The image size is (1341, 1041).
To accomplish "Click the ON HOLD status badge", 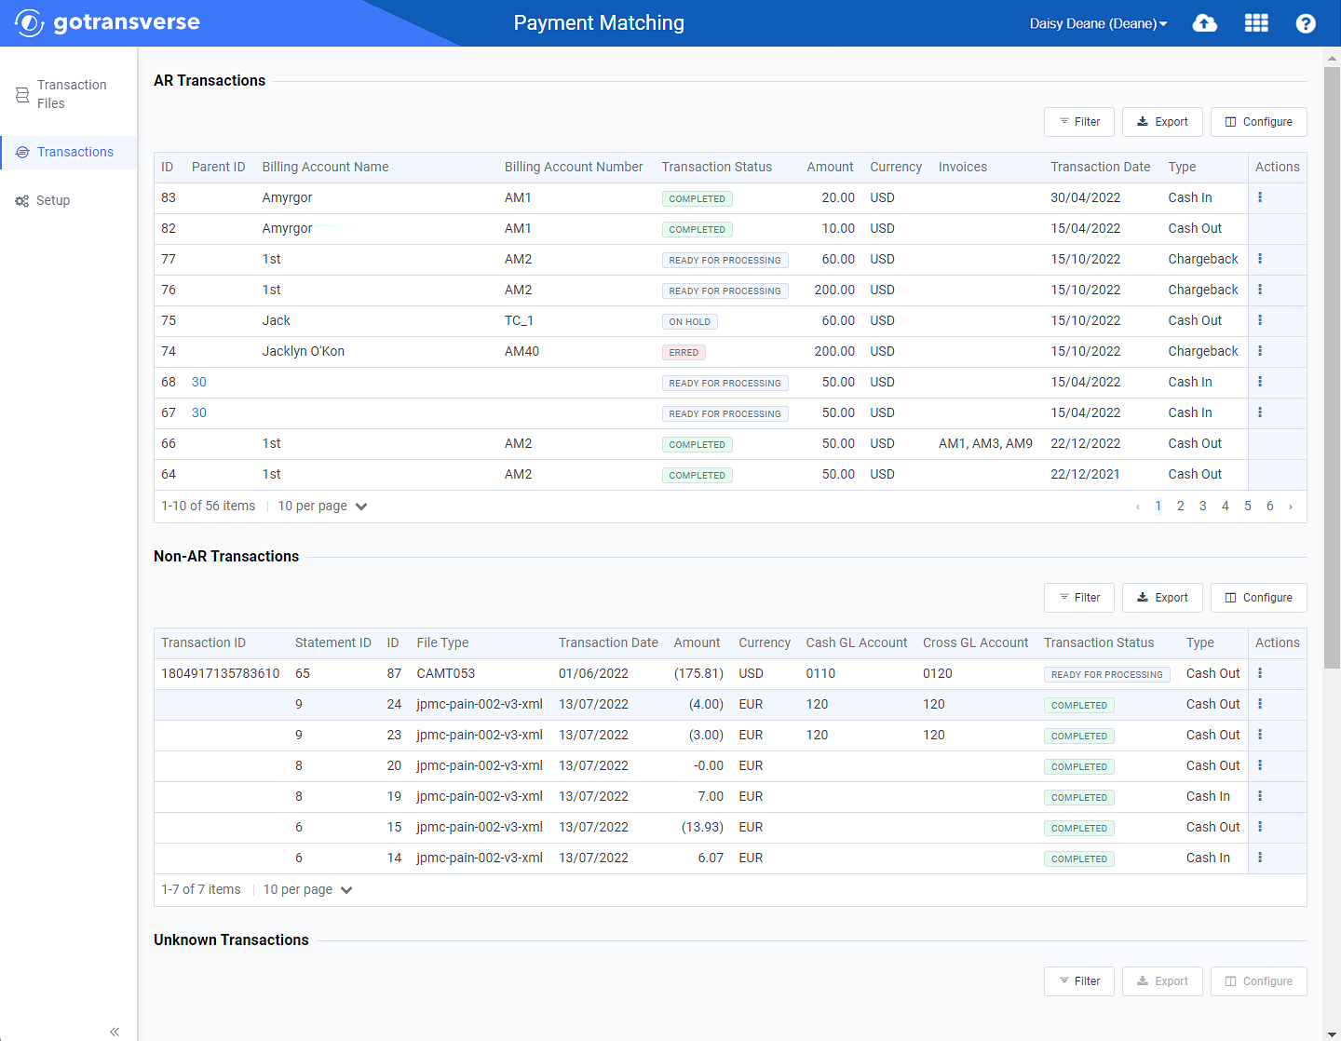I will (x=689, y=321).
